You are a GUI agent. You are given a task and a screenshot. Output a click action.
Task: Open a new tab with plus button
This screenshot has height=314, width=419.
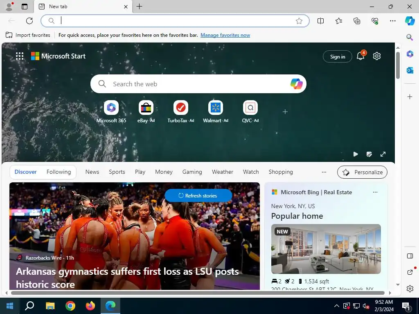[x=139, y=7]
